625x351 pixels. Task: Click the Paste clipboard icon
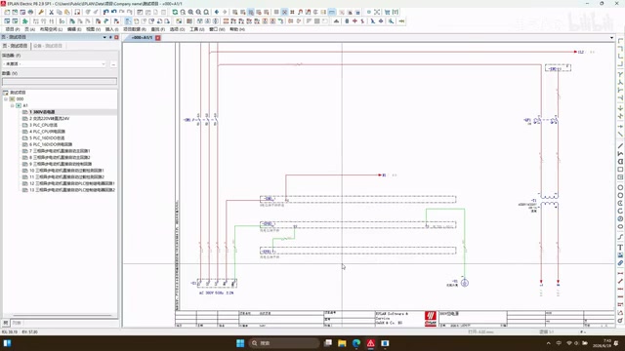[67, 13]
